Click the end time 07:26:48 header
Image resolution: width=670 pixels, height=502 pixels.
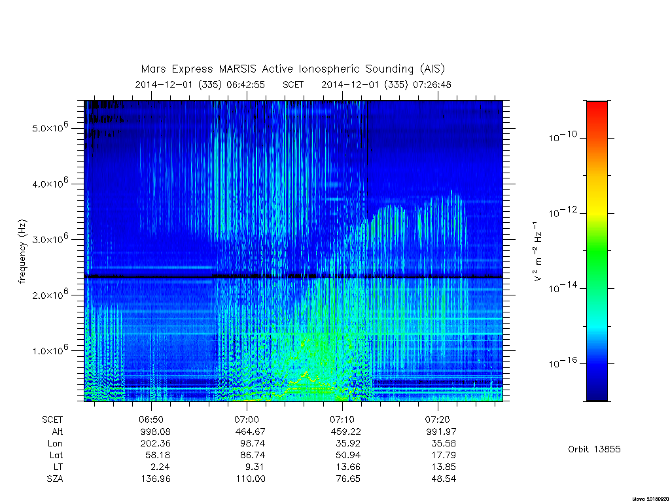pos(386,84)
